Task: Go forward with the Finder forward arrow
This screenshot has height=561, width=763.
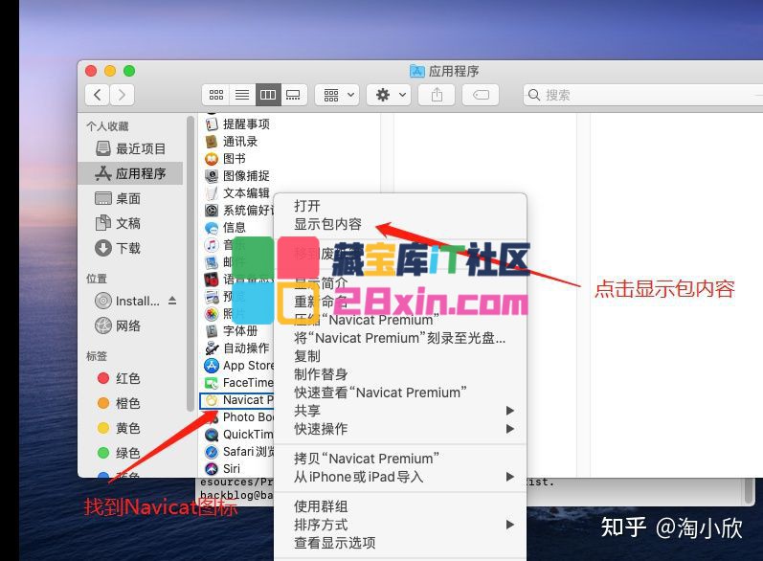Action: (122, 95)
